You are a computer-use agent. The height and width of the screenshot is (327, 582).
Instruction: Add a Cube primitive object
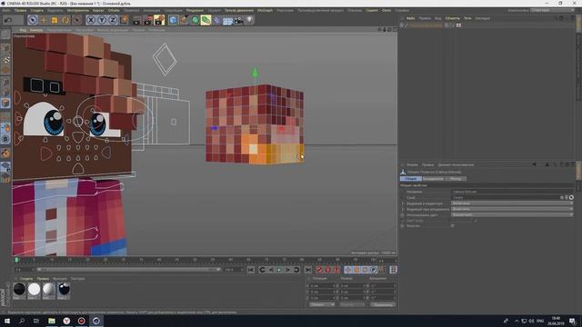[173, 20]
